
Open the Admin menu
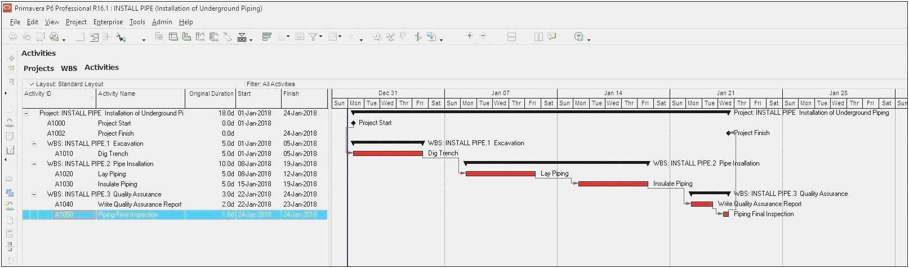(162, 22)
